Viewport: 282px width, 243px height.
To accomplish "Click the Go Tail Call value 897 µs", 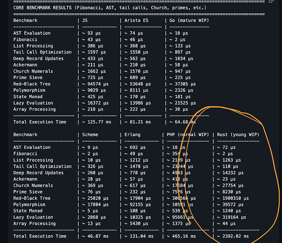I will tap(180, 52).
